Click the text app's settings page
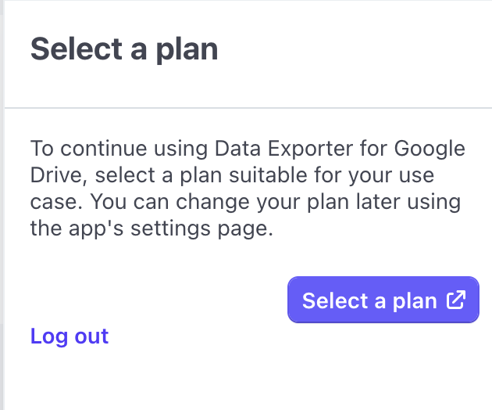The image size is (492, 410). pyautogui.click(x=171, y=228)
